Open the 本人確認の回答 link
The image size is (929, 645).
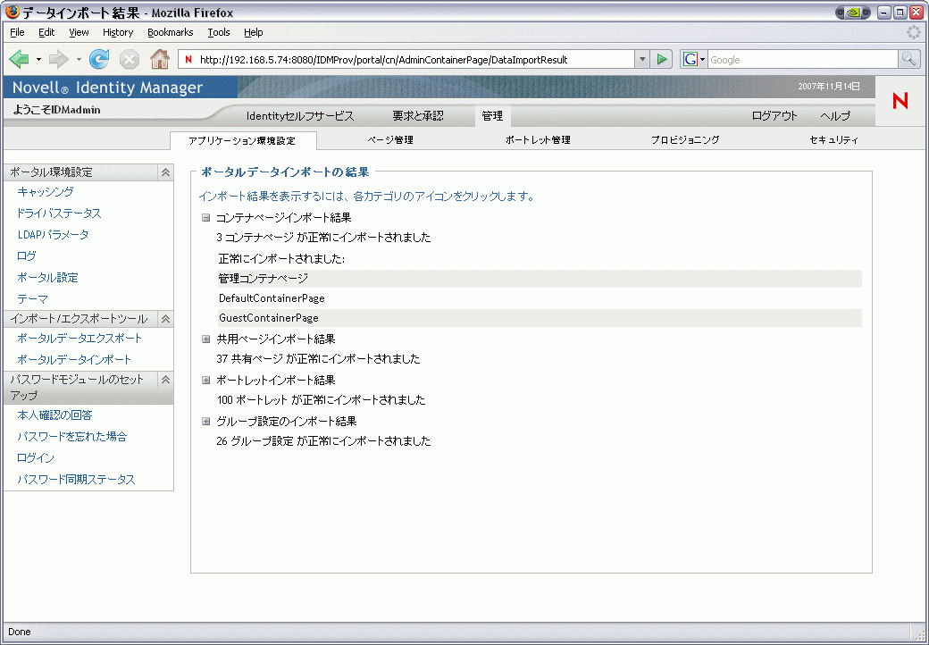(x=54, y=415)
